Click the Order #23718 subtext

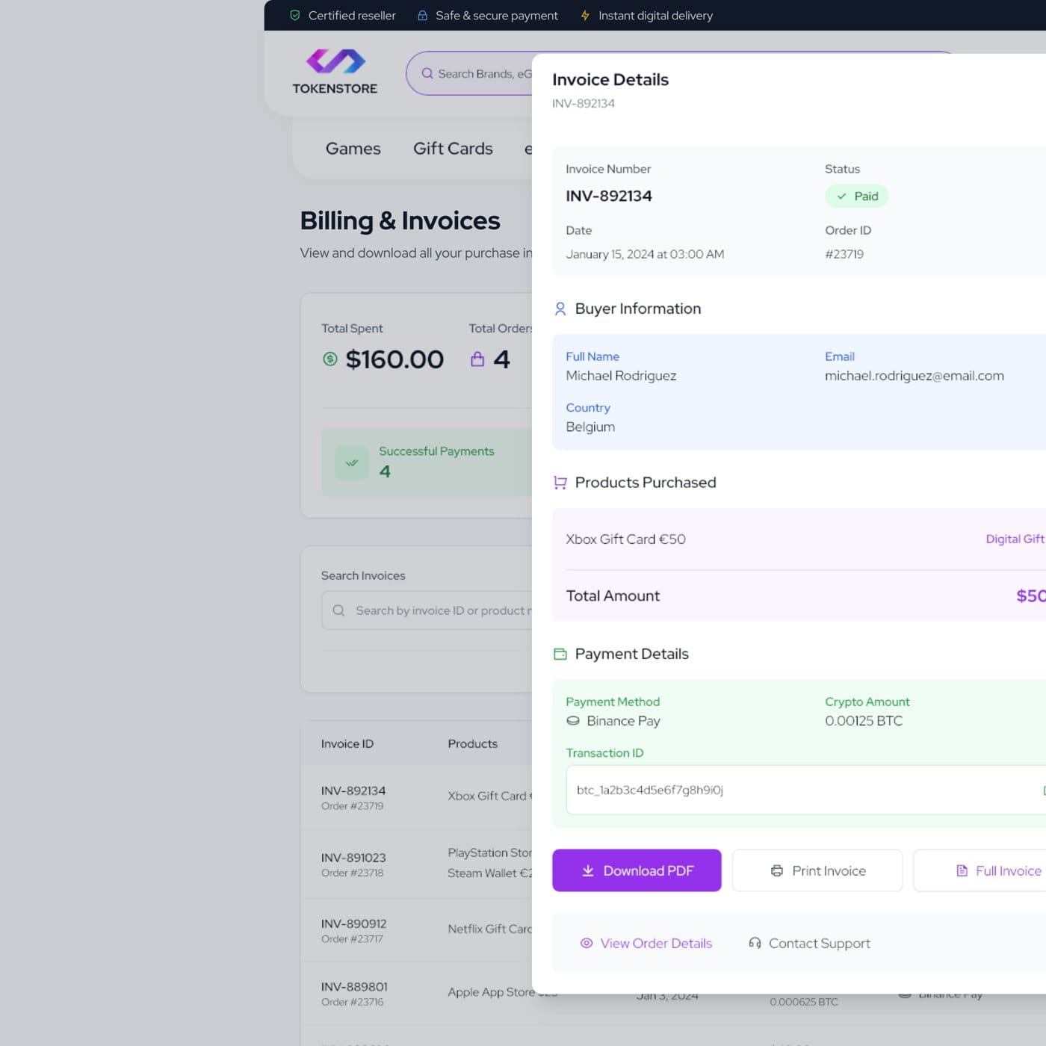pyautogui.click(x=352, y=873)
